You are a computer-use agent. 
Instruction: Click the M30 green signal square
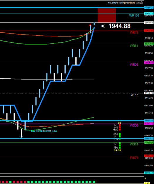(120, 134)
